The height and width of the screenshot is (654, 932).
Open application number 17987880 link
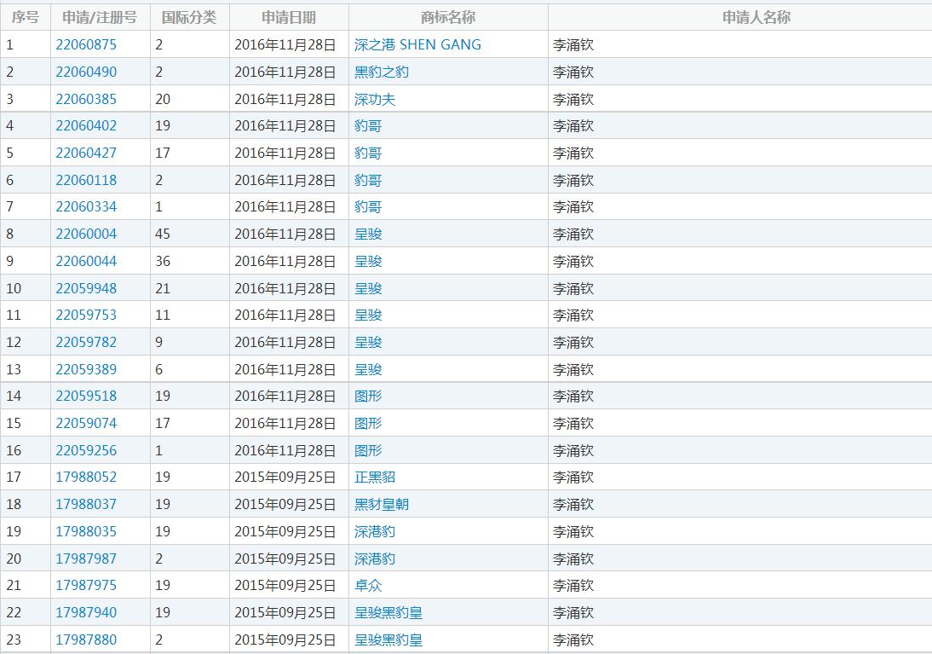point(86,640)
